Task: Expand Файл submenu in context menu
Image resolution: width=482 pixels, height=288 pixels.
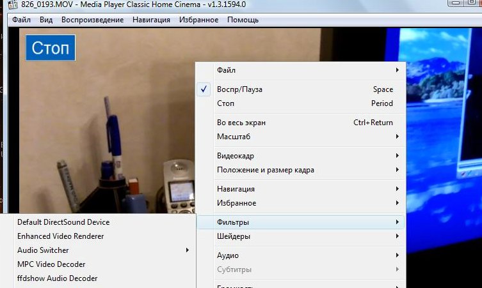Action: [301, 70]
